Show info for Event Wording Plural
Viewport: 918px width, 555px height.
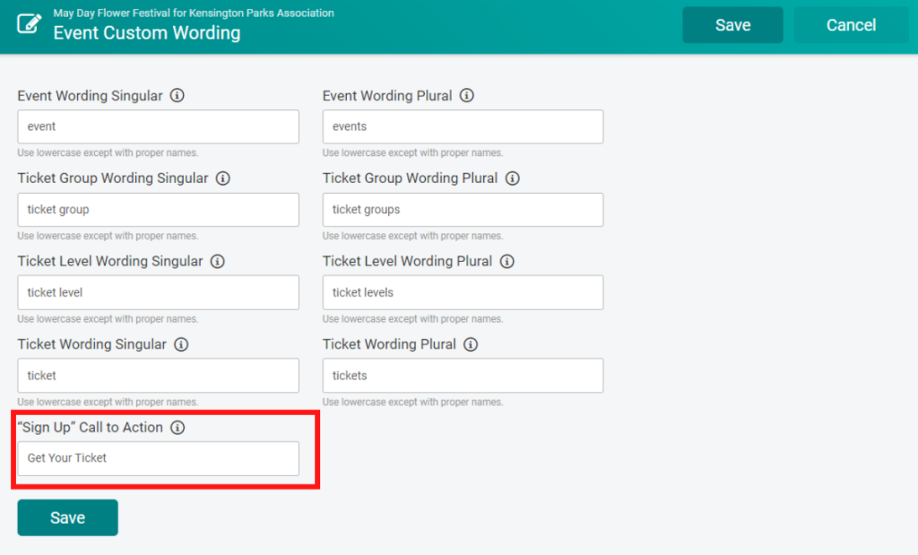tap(466, 95)
